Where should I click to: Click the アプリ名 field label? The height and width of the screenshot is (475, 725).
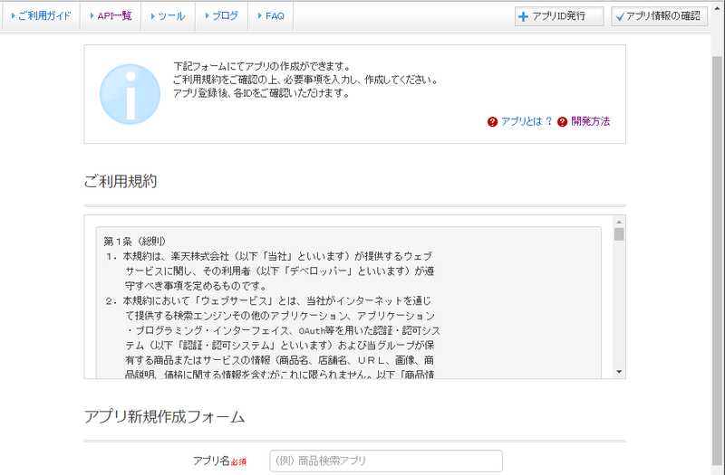pyautogui.click(x=211, y=461)
